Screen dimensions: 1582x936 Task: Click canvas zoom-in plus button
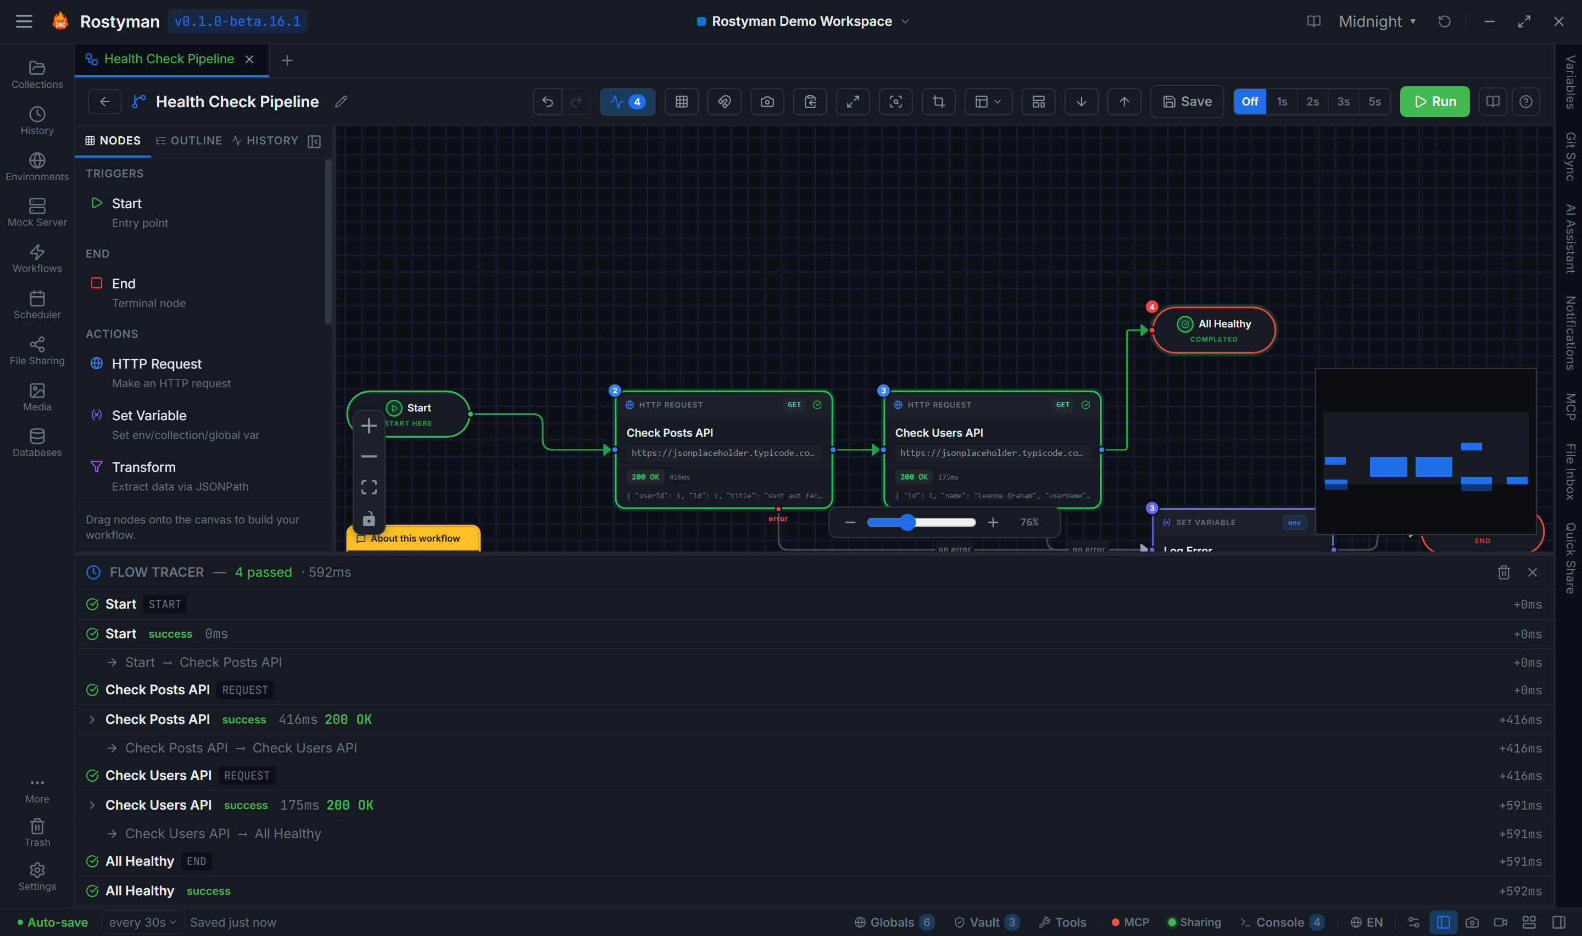pyautogui.click(x=369, y=426)
